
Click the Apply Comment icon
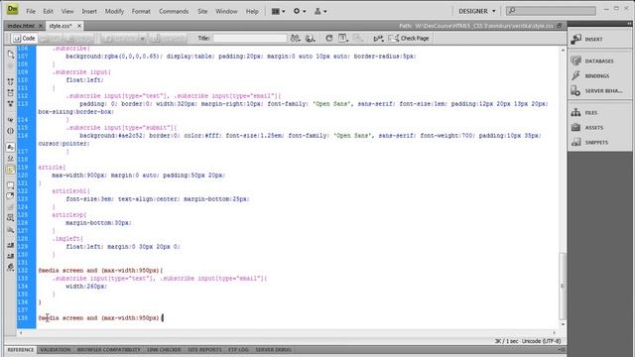(11, 185)
